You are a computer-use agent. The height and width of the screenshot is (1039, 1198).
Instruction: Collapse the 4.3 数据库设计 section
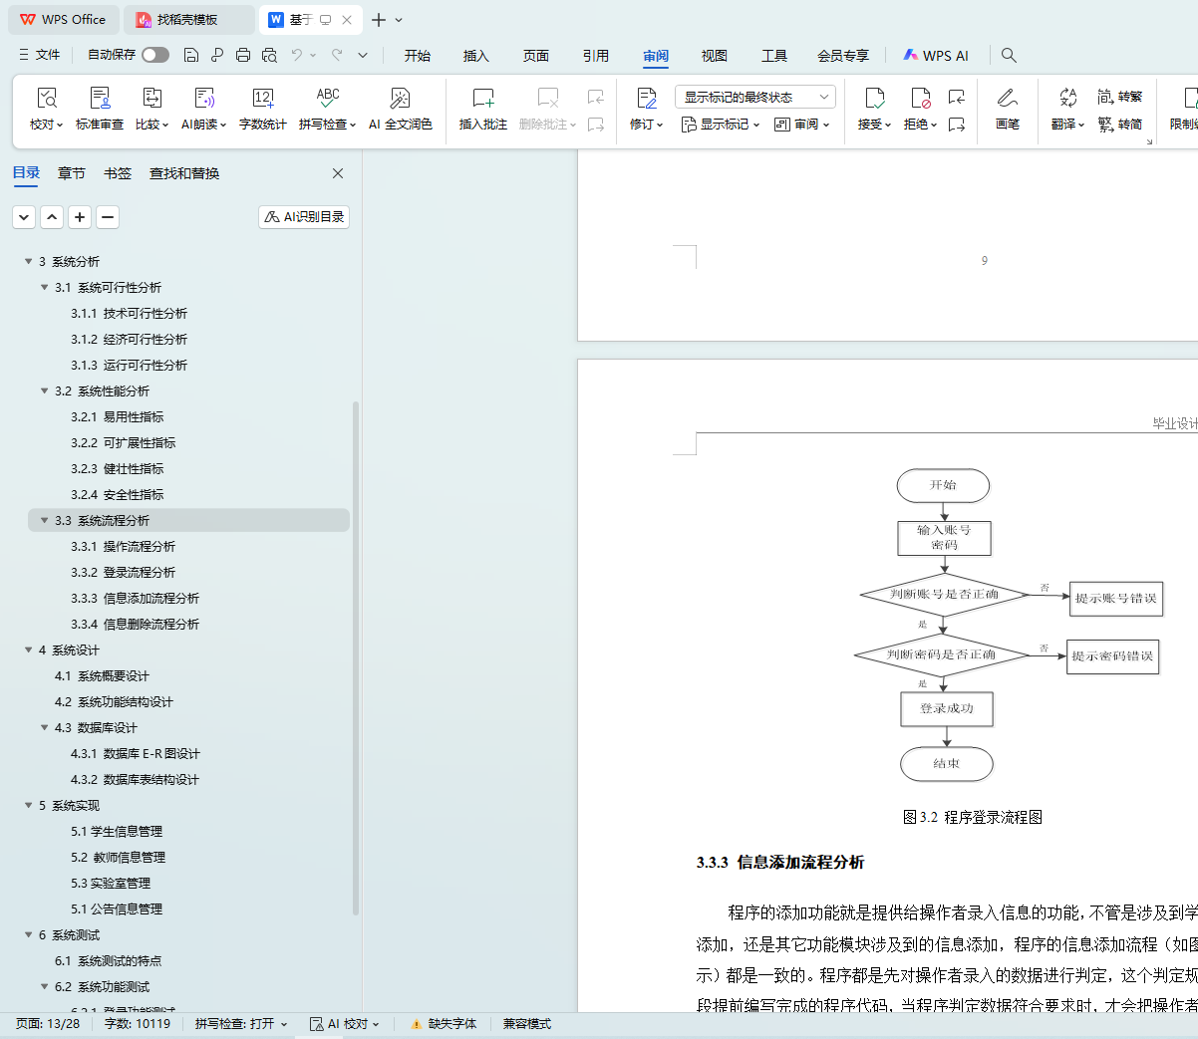[x=44, y=727]
